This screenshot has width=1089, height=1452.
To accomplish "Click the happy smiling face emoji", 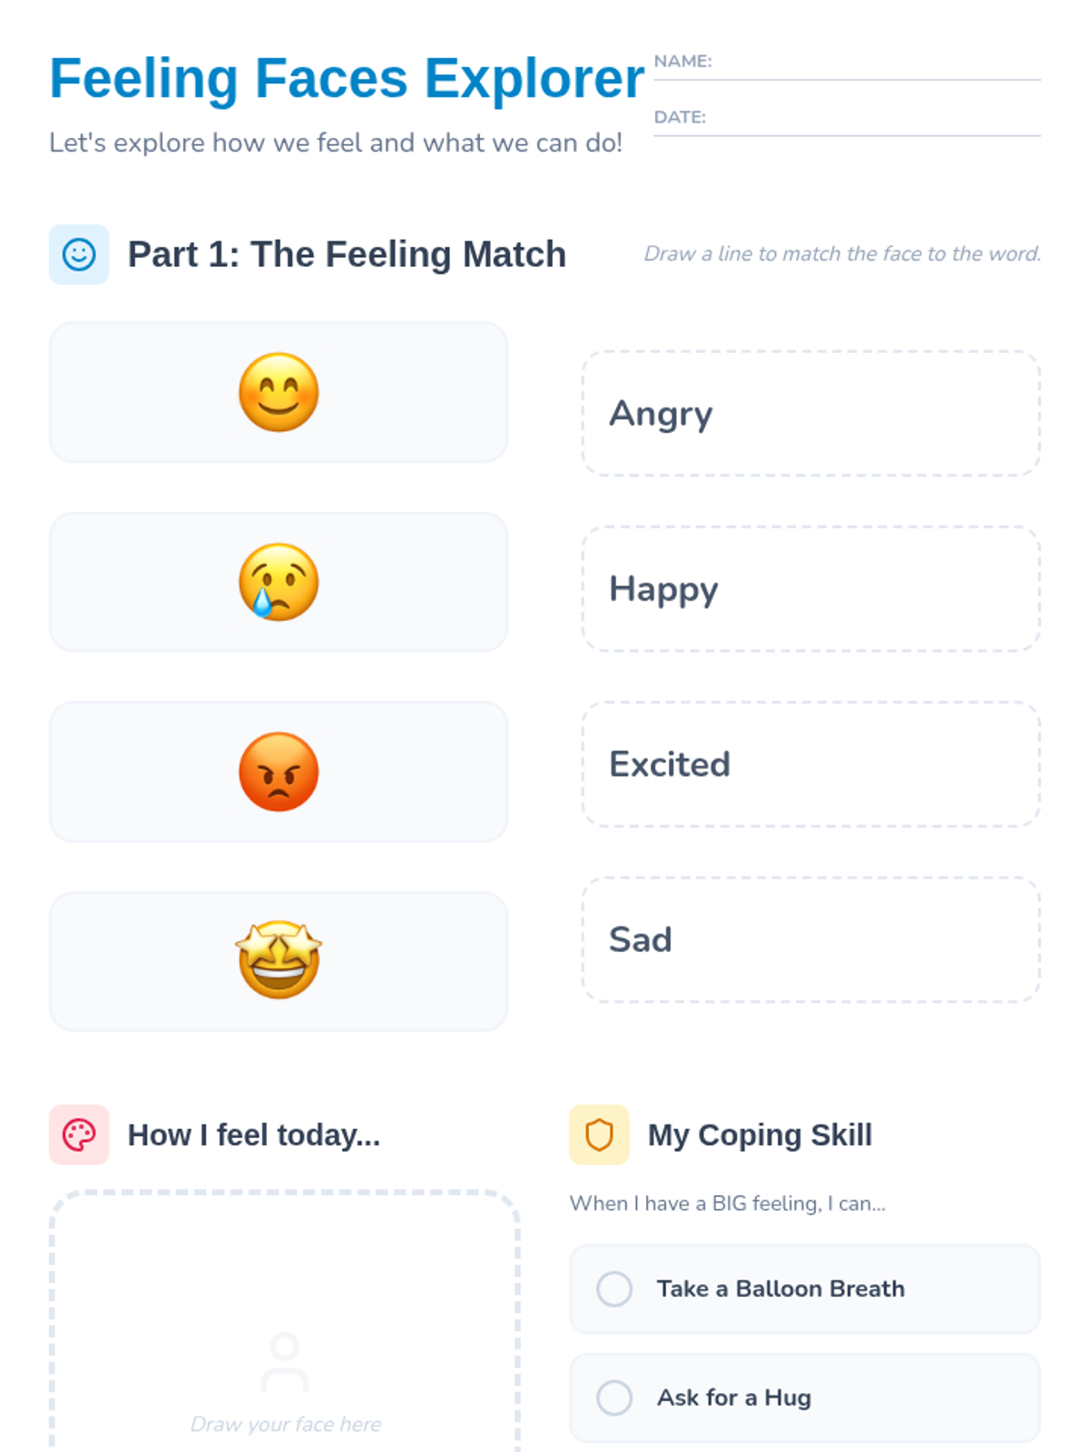I will click(x=279, y=392).
